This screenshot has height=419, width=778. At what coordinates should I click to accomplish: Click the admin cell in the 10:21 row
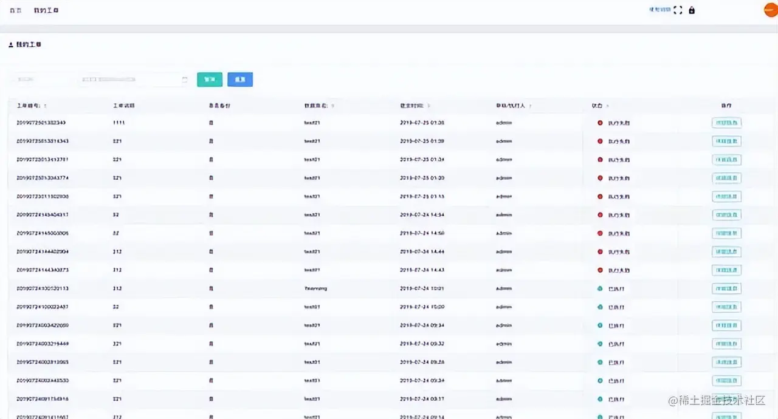[504, 288]
